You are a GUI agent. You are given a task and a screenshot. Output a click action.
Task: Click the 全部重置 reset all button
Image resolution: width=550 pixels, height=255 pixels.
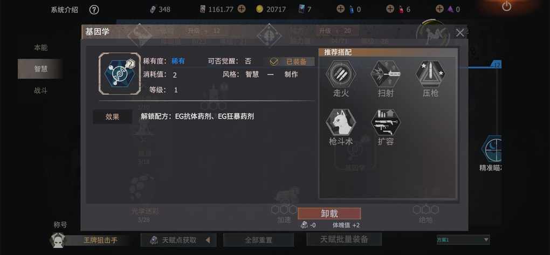[258, 240]
